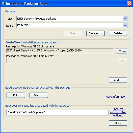The width and height of the screenshot is (133, 133).
Task: Expand the package Name dropdown arrow
Action: point(125,25)
